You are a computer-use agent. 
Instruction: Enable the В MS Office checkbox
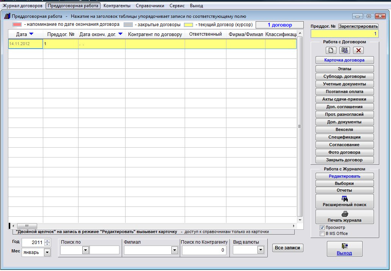322,233
